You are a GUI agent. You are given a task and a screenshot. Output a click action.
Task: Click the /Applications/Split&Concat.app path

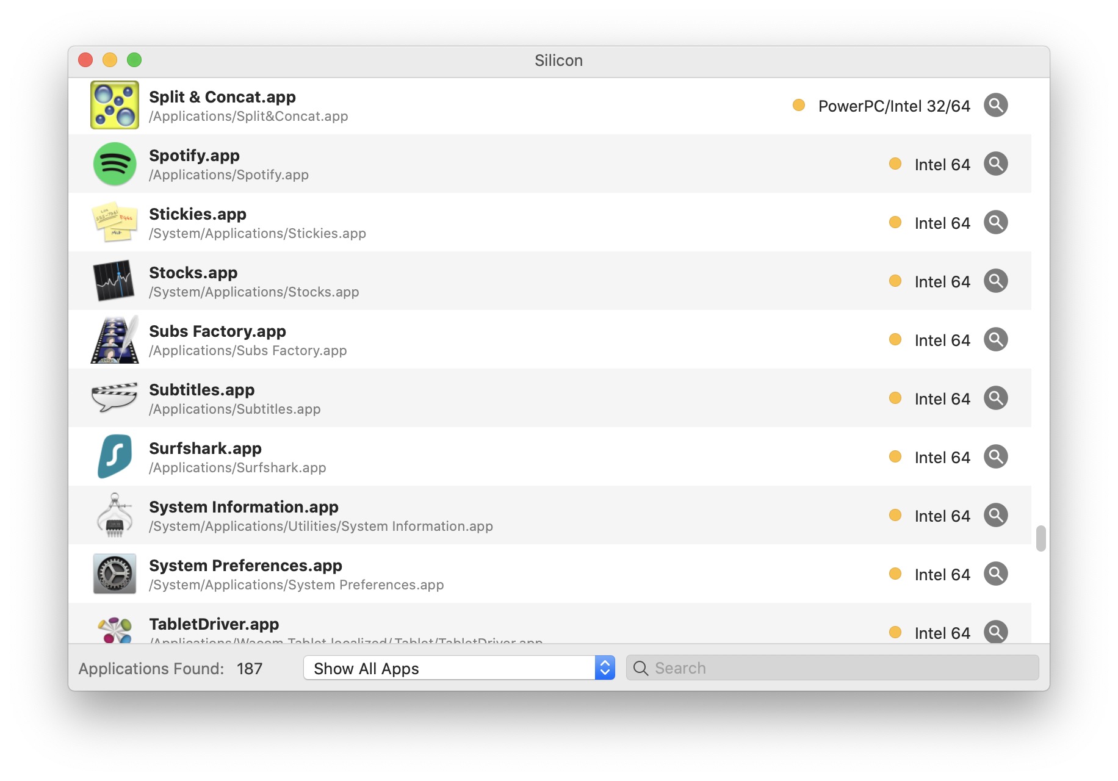(x=248, y=117)
